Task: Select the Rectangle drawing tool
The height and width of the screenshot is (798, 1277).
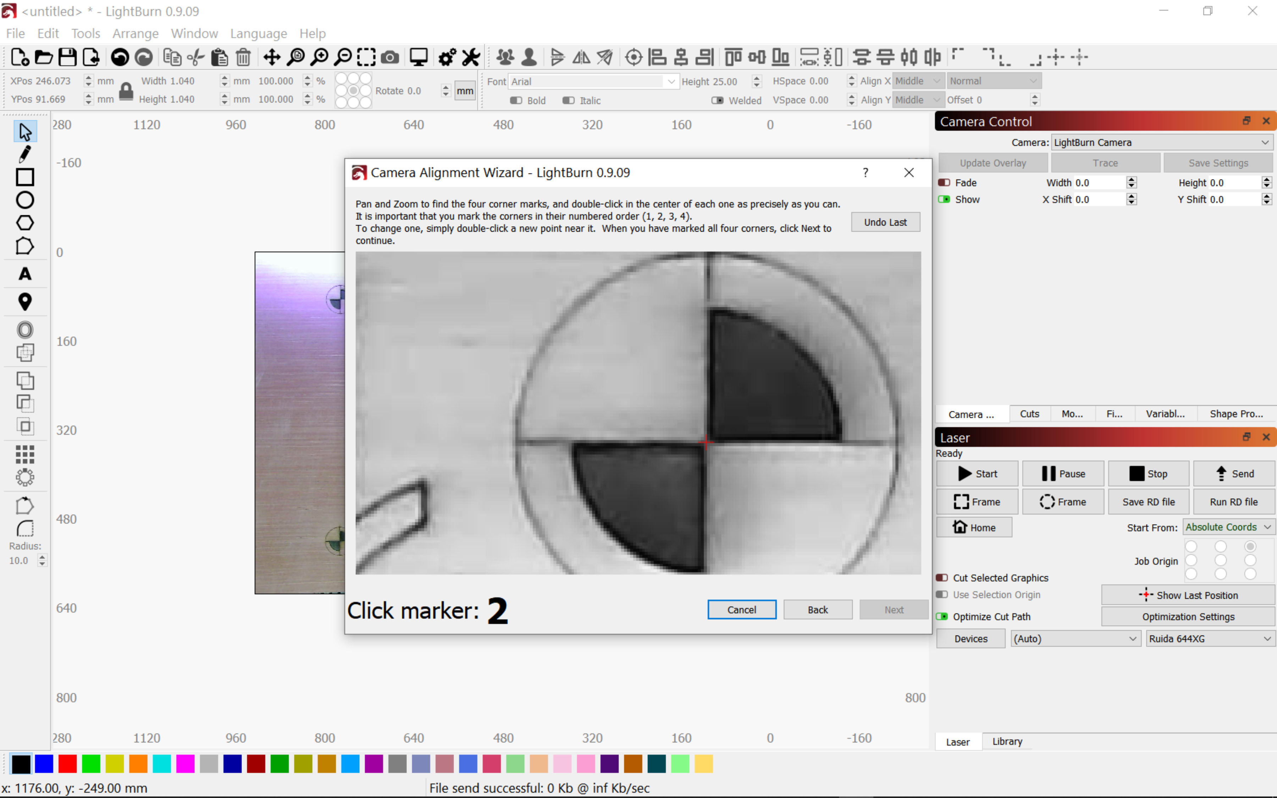Action: (x=24, y=177)
